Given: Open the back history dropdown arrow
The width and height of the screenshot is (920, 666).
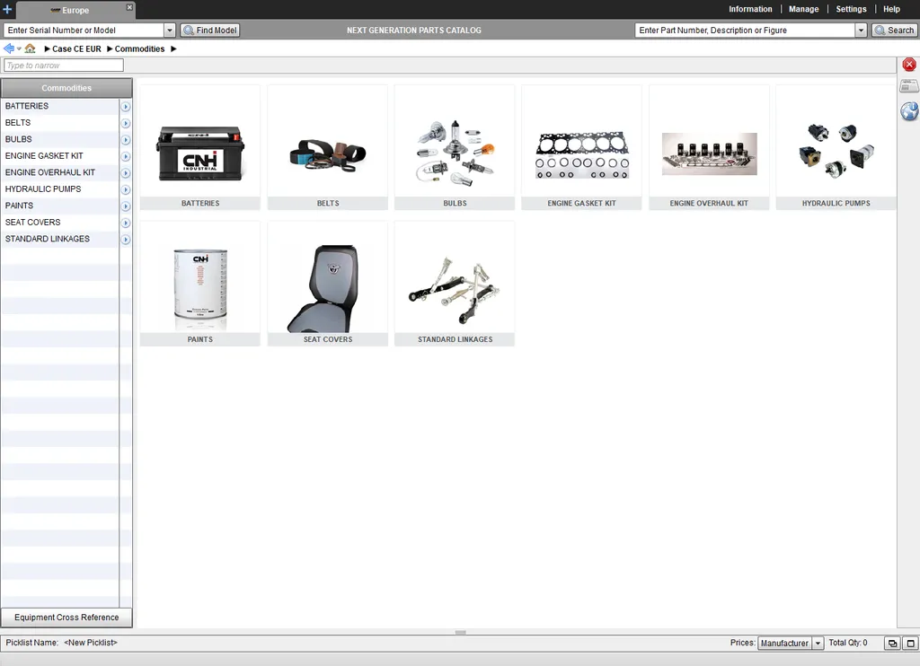Looking at the screenshot, I should (x=20, y=49).
